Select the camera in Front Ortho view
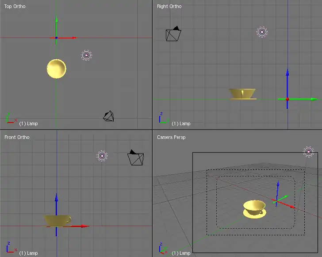The height and width of the screenshot is (257, 322). (x=135, y=158)
